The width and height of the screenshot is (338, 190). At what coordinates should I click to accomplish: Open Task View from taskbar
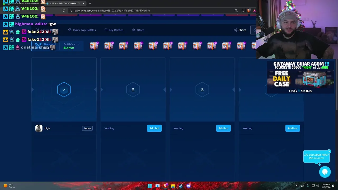click(x=157, y=186)
